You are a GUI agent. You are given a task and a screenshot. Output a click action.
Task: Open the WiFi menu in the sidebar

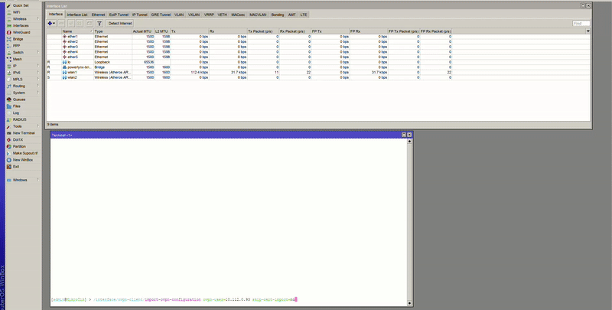pos(16,12)
